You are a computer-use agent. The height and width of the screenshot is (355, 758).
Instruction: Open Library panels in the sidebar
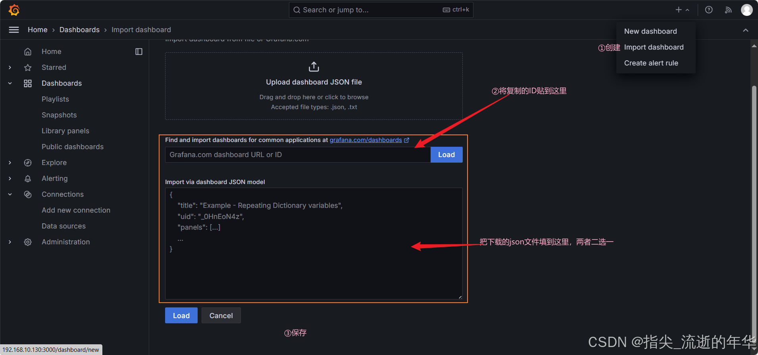tap(65, 131)
